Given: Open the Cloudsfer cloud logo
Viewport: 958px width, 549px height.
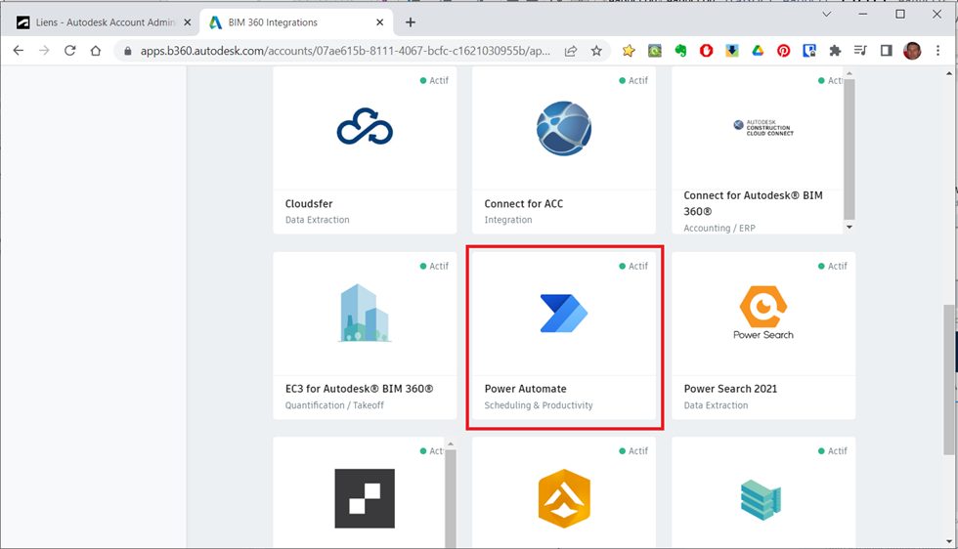Looking at the screenshot, I should click(365, 126).
